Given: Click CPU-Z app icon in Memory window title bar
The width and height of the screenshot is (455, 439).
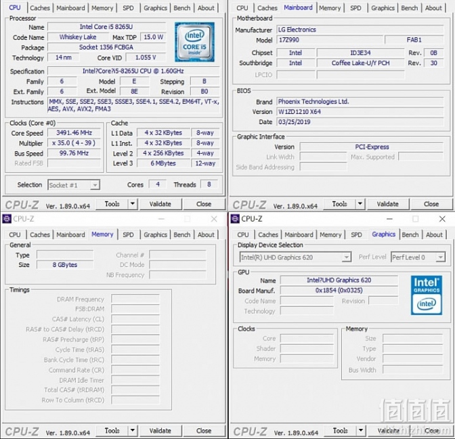Looking at the screenshot, I should [x=6, y=219].
